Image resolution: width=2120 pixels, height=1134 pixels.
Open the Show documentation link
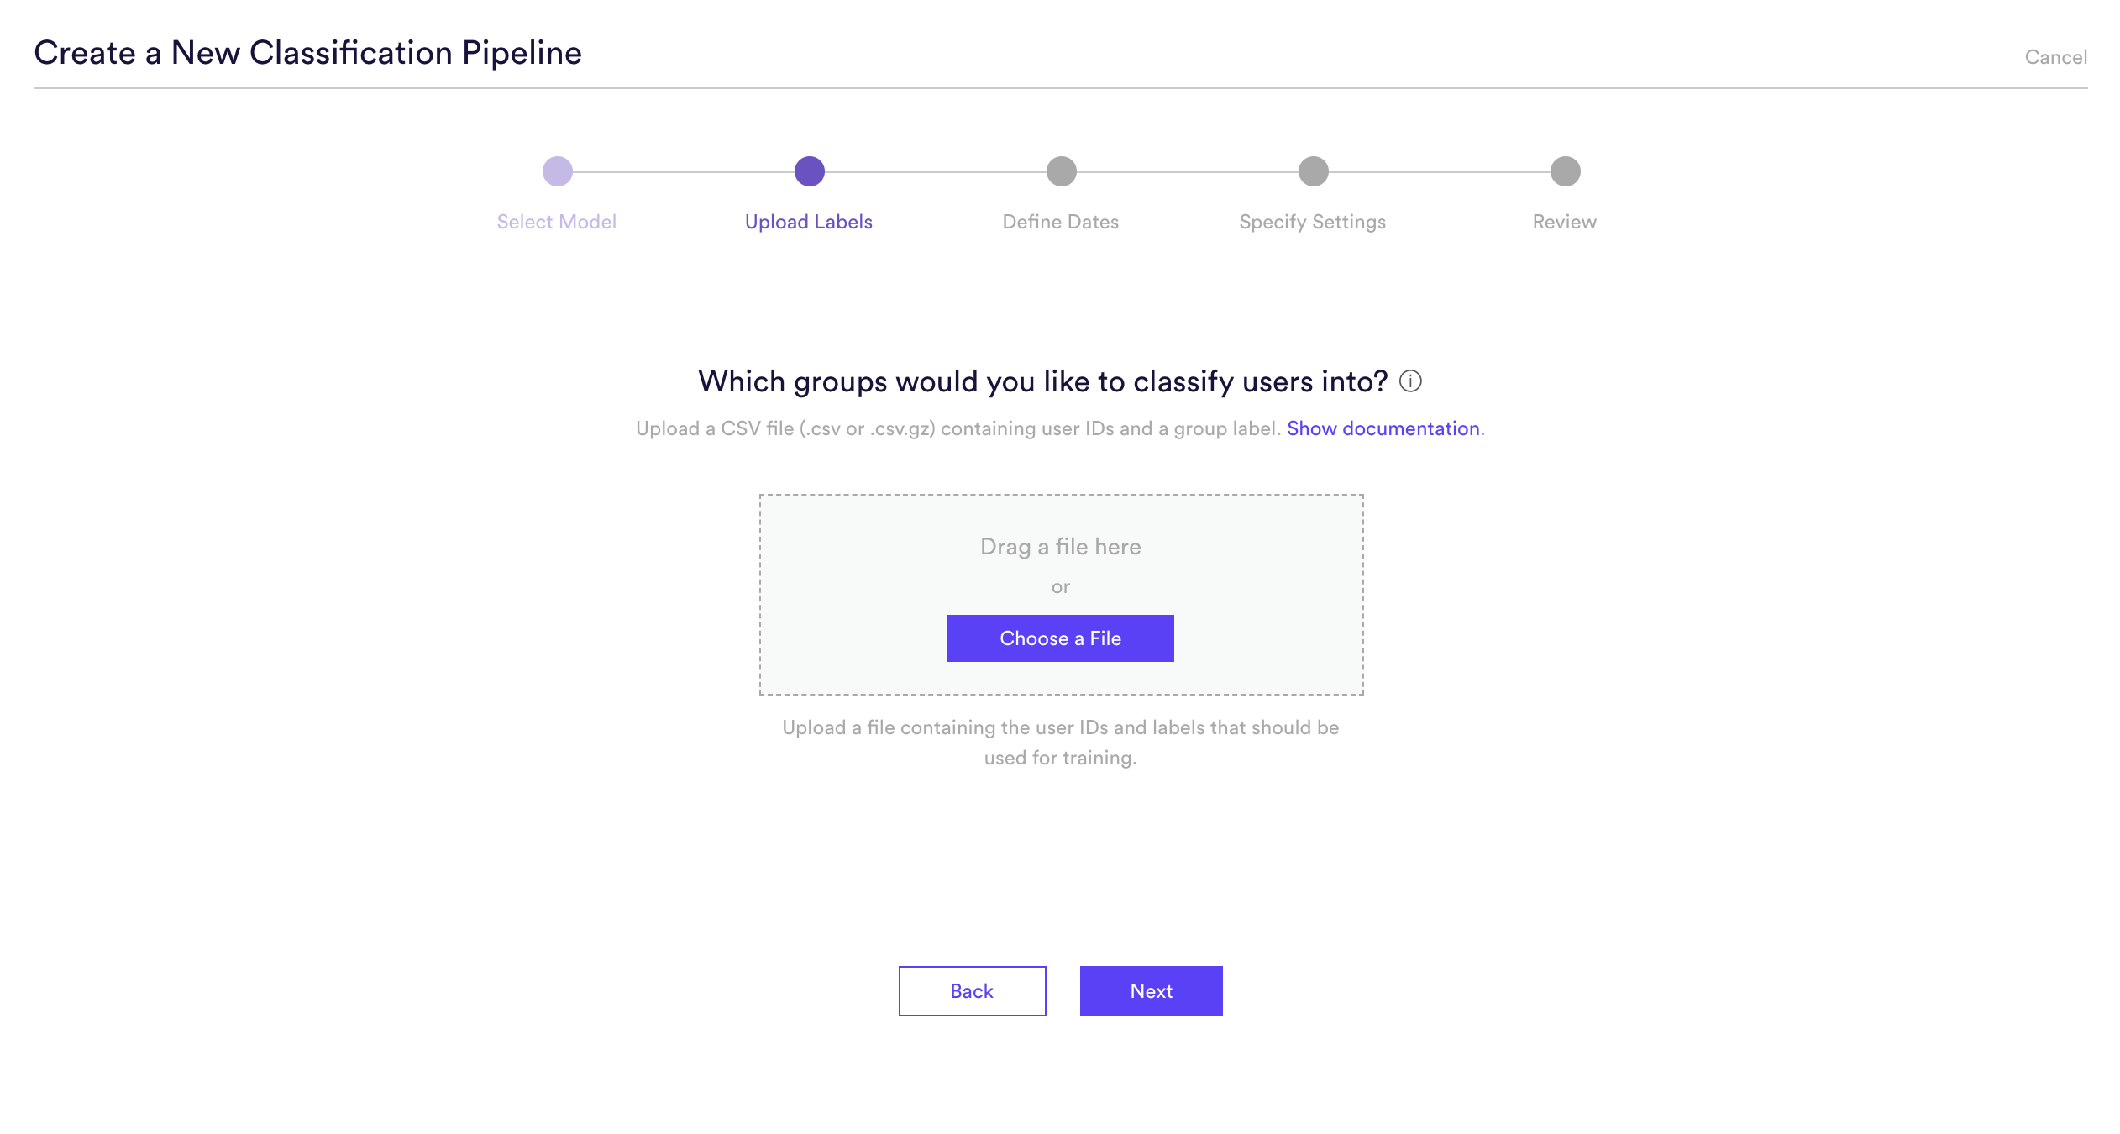tap(1383, 428)
